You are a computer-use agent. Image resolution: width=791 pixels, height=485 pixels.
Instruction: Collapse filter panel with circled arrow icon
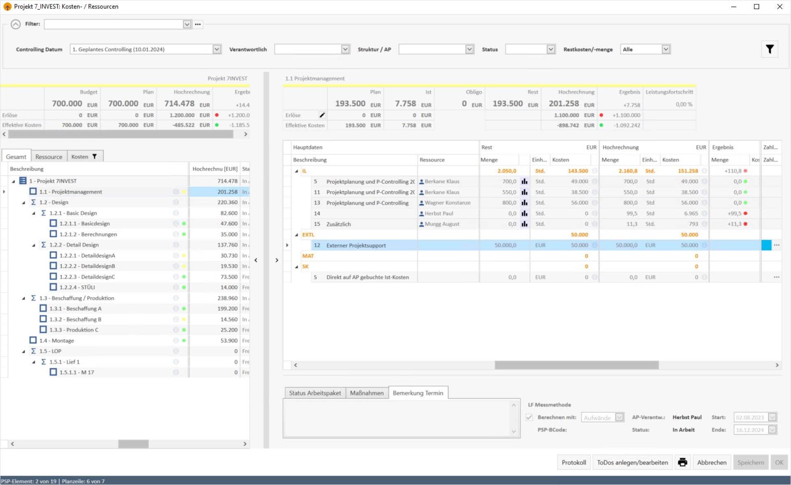tap(16, 24)
